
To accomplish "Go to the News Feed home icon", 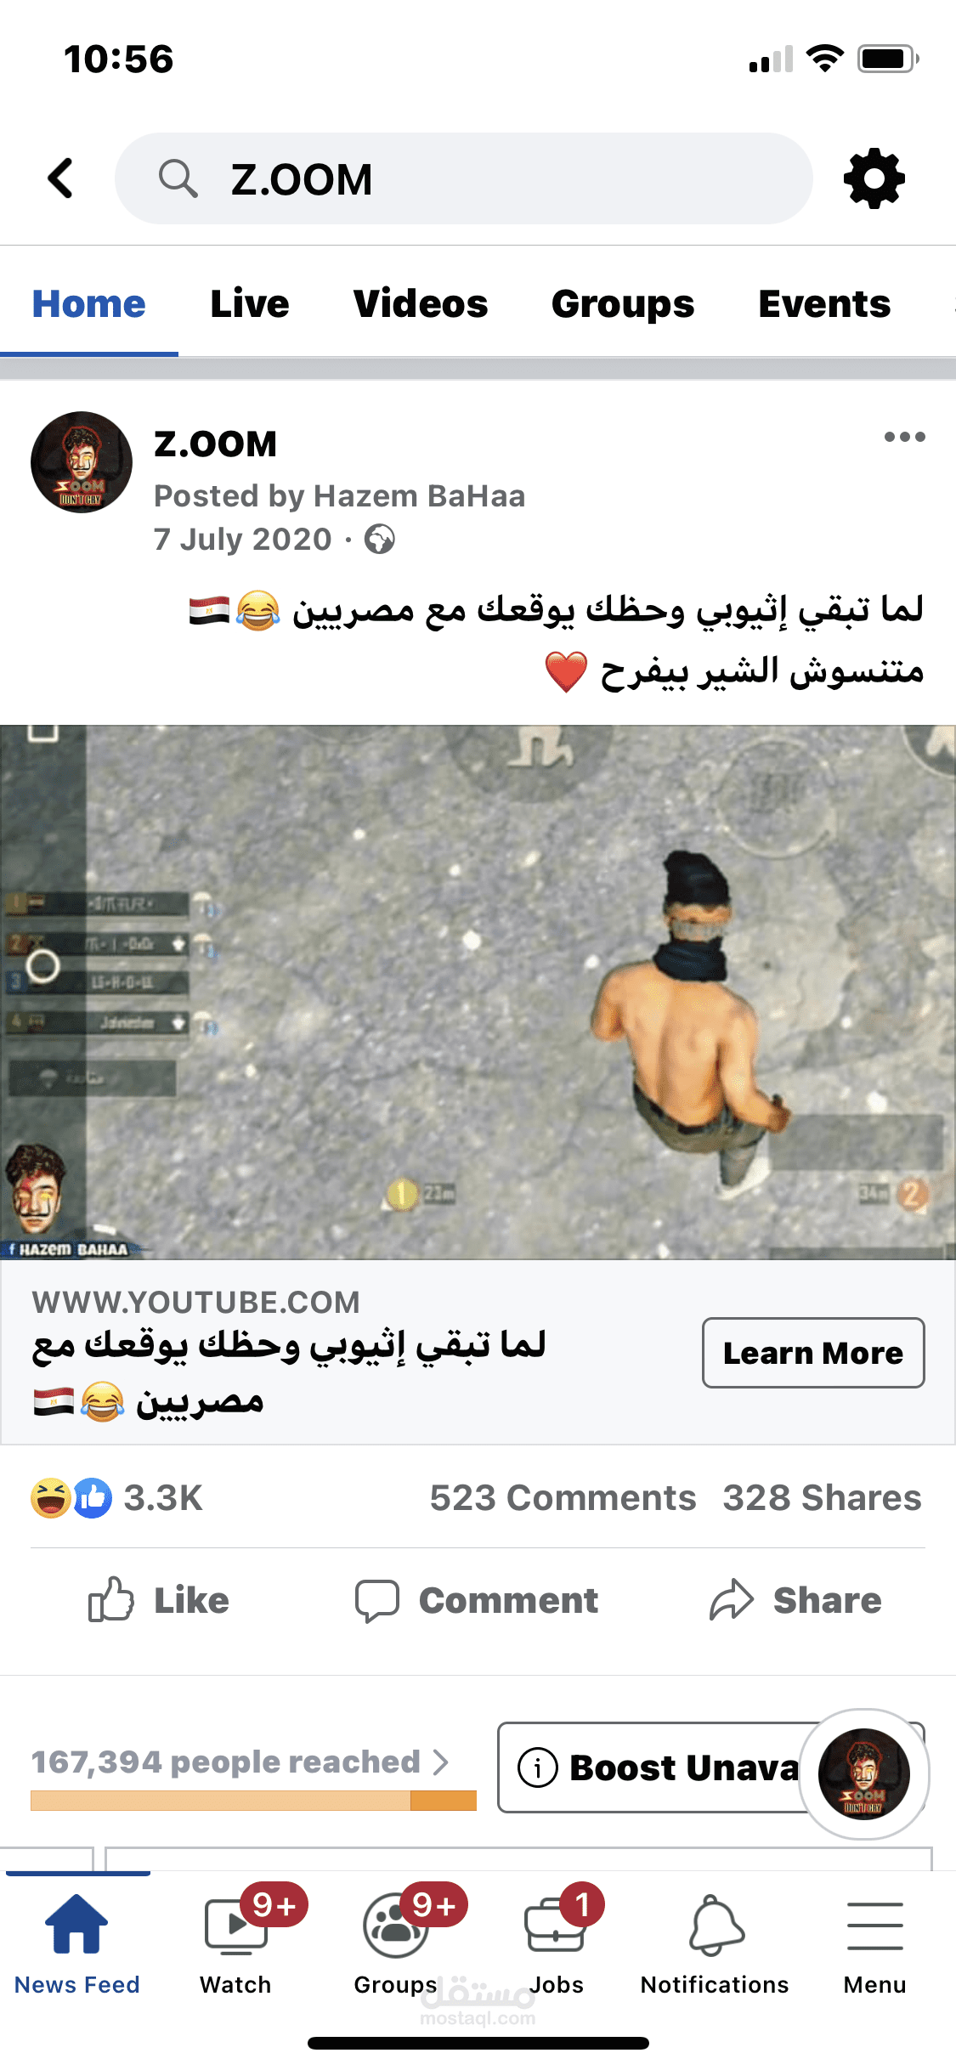I will (76, 1926).
